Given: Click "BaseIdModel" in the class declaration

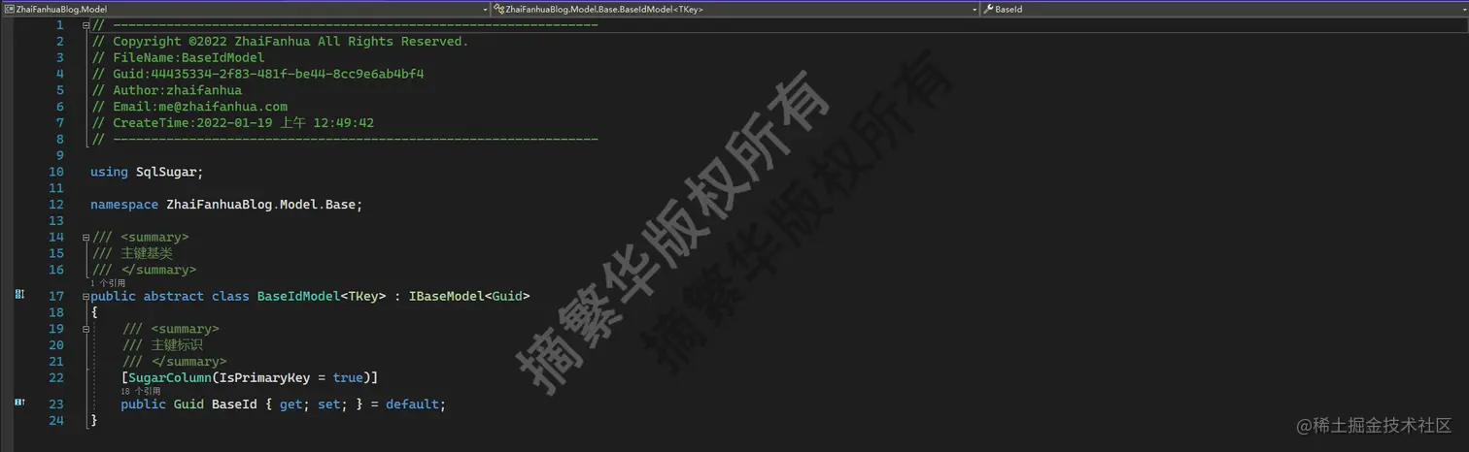Looking at the screenshot, I should 298,296.
